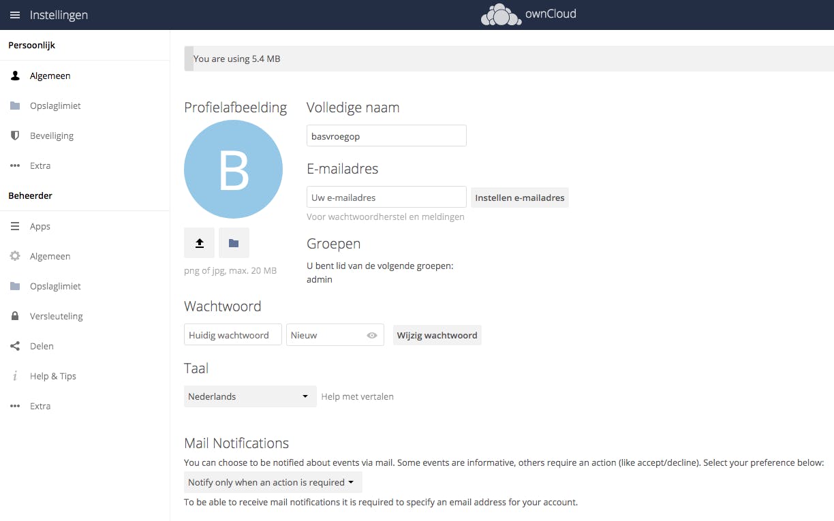
Task: Open the hamburger menu next to Instellingen
Action: pos(15,15)
